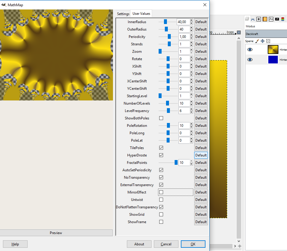Open the orange-striped Gradients dock tab

coord(265,19)
